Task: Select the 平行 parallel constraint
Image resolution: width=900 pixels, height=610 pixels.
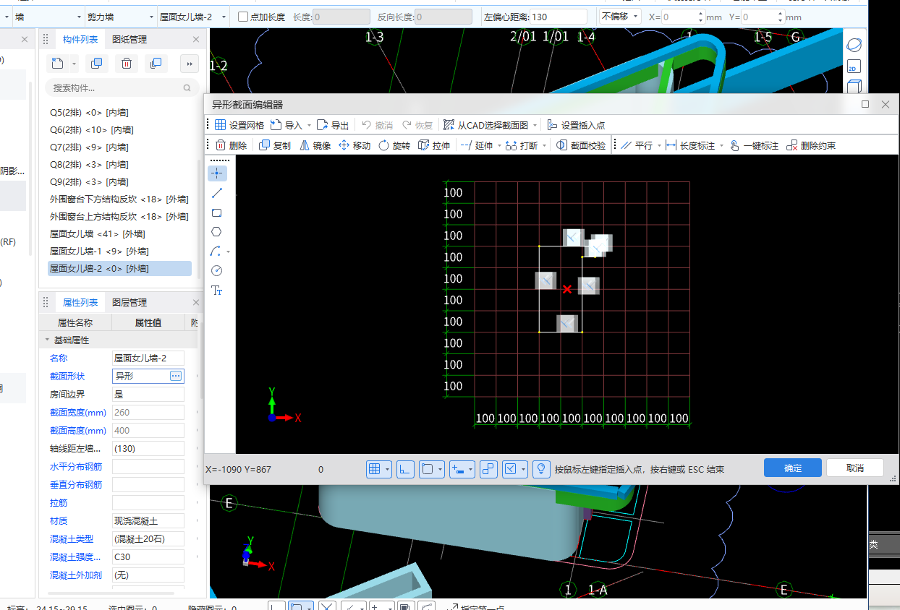Action: pyautogui.click(x=637, y=145)
